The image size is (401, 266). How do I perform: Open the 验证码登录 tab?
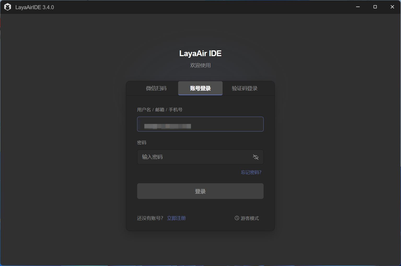245,88
